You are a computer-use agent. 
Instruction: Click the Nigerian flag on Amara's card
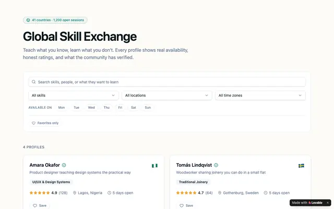154,166
